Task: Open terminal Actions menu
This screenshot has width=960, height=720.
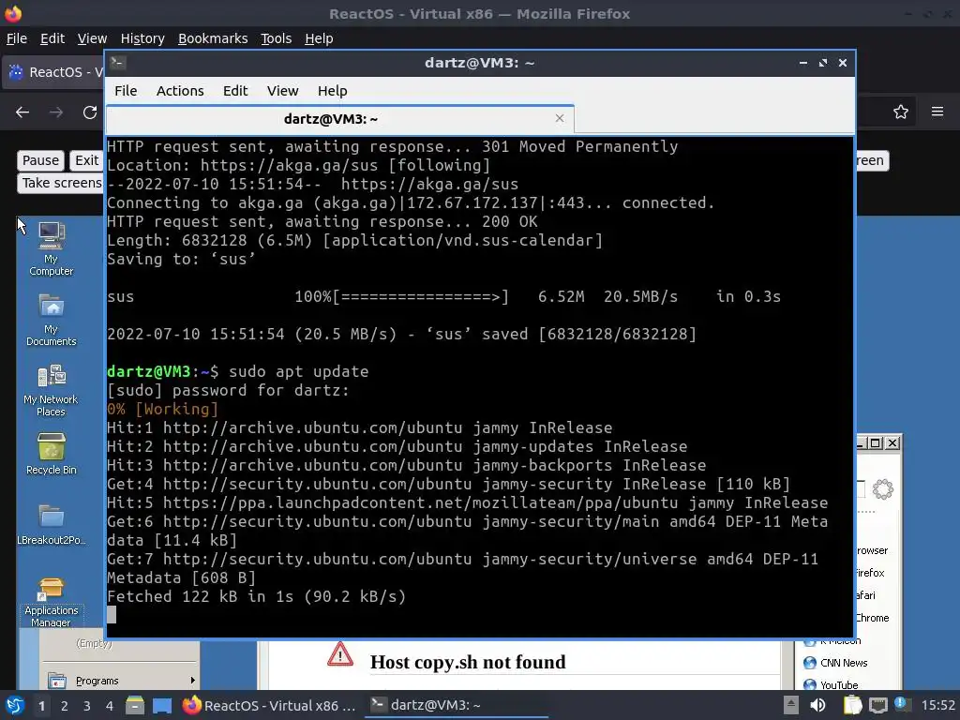Action: 180,91
